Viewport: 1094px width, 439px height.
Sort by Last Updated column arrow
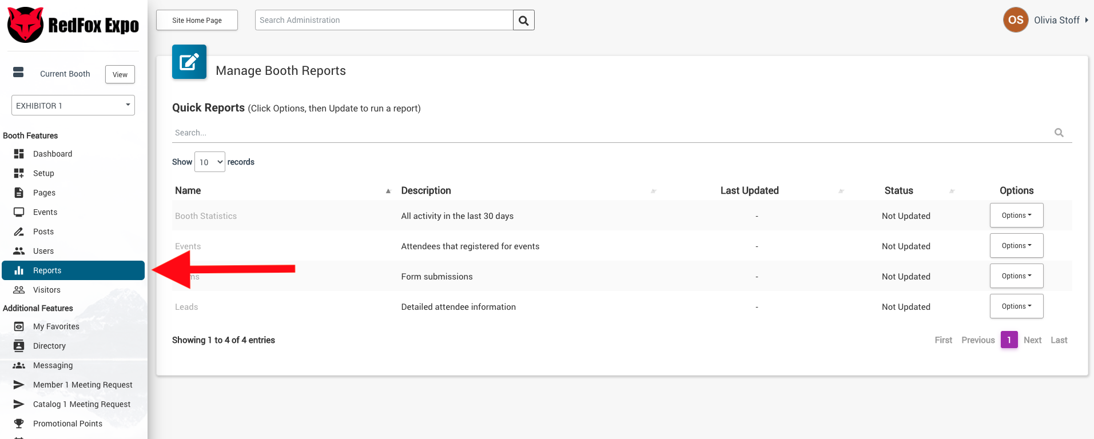[x=841, y=191]
